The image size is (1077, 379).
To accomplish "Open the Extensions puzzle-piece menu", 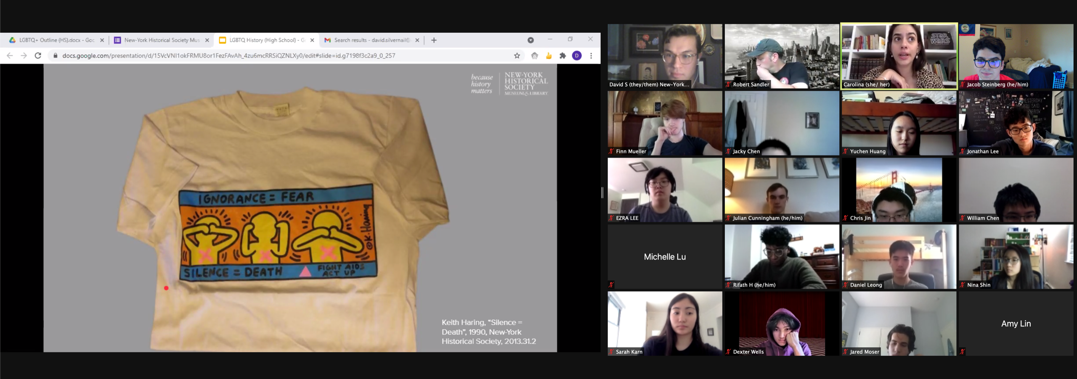I will tap(563, 55).
